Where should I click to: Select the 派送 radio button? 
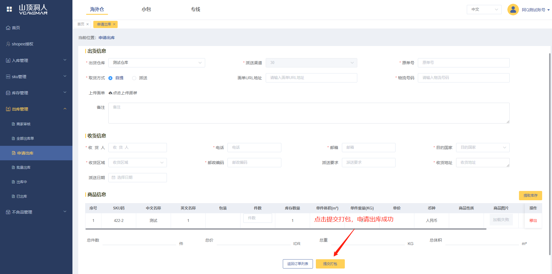(x=134, y=78)
